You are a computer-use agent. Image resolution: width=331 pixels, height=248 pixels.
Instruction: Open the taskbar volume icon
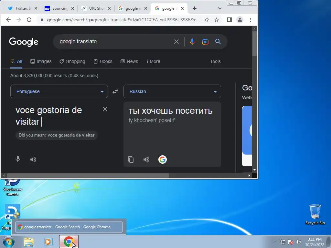(x=298, y=242)
